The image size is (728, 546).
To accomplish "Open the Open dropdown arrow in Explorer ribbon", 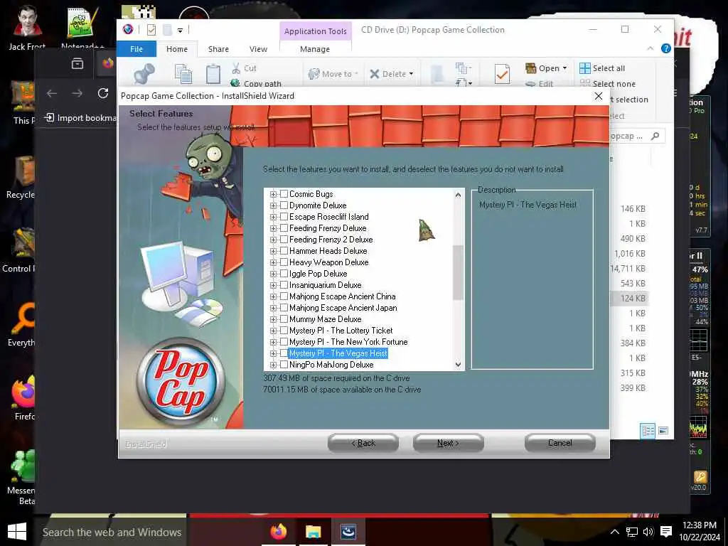I will 564,68.
